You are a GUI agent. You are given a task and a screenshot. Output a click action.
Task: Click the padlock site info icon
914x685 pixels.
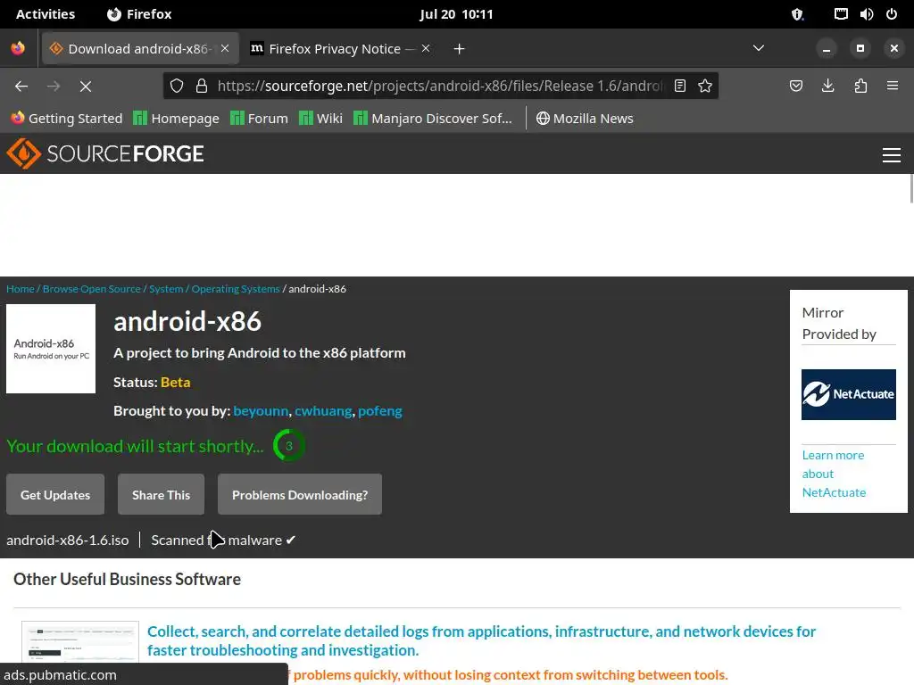[202, 87]
